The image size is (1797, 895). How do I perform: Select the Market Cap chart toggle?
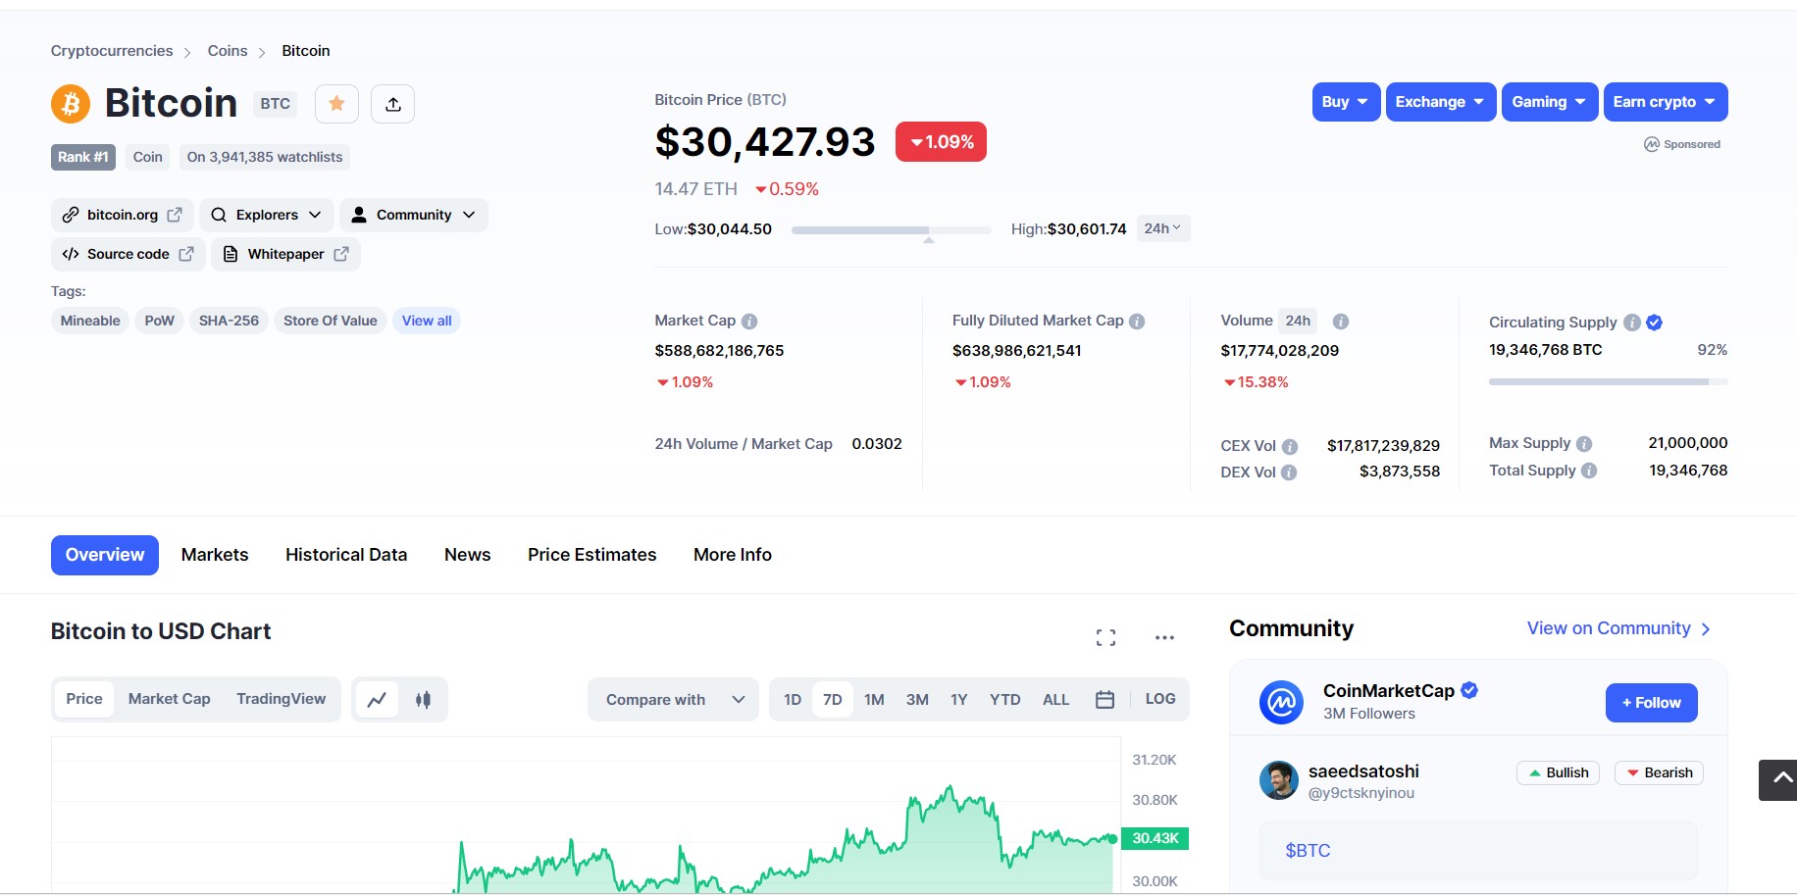pyautogui.click(x=170, y=700)
